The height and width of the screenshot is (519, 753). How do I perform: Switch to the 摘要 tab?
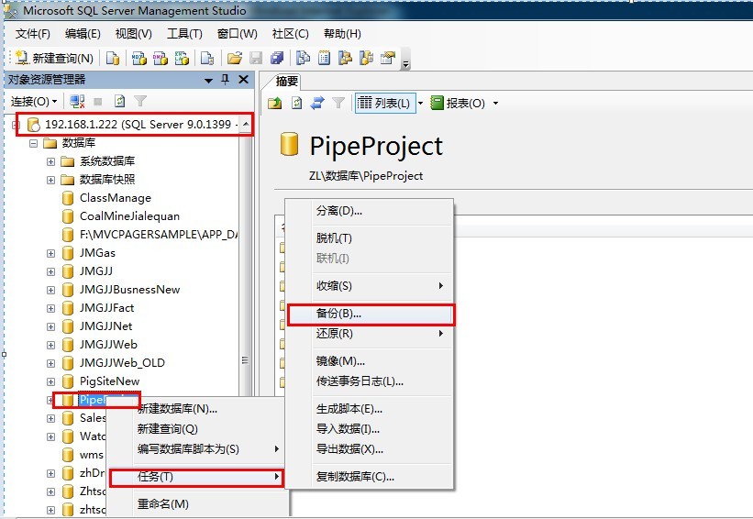pos(287,81)
